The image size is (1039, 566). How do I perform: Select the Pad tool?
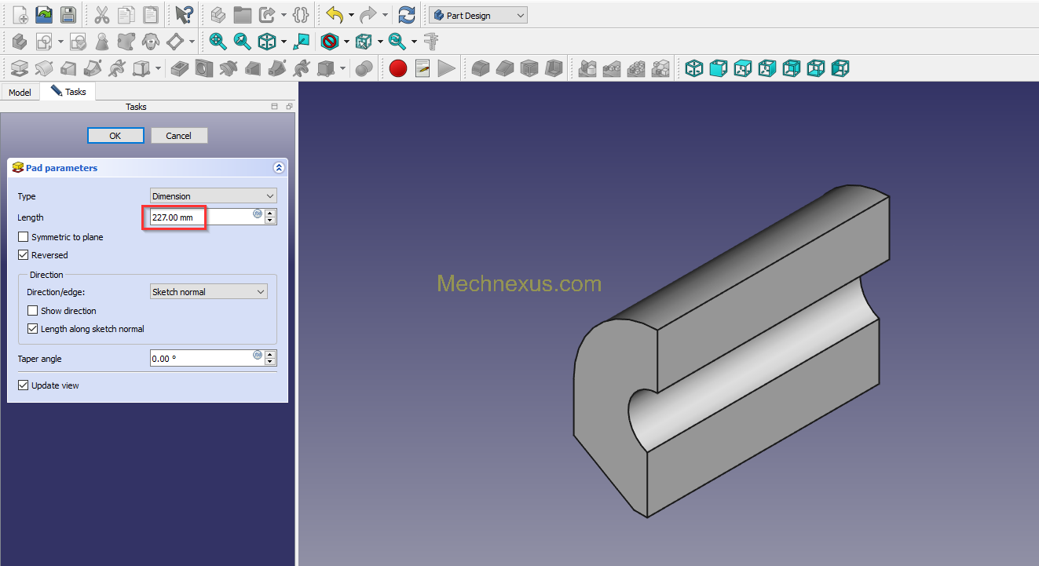(x=20, y=68)
